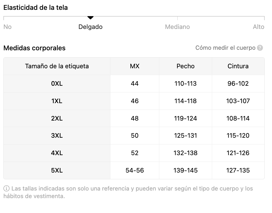Screen dimensions: 272x213
Task: Click the info icon beside size disclaimer
Action: [x=6, y=188]
